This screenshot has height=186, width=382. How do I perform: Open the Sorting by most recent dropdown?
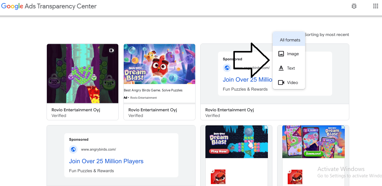coord(327,35)
